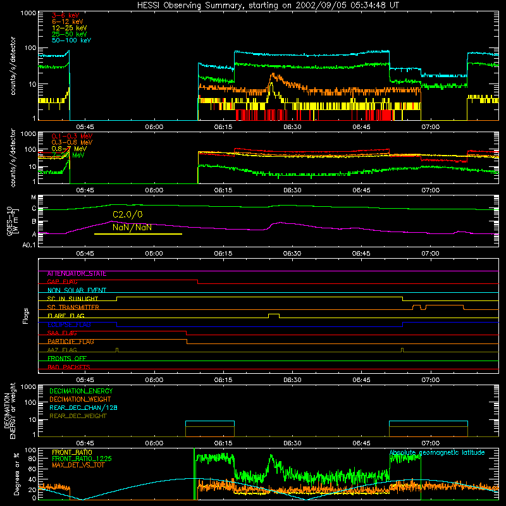Viewport: 506px width, 506px height.
Task: Click the SC_IN_SUNLIGHT flag label
Action: tap(73, 299)
